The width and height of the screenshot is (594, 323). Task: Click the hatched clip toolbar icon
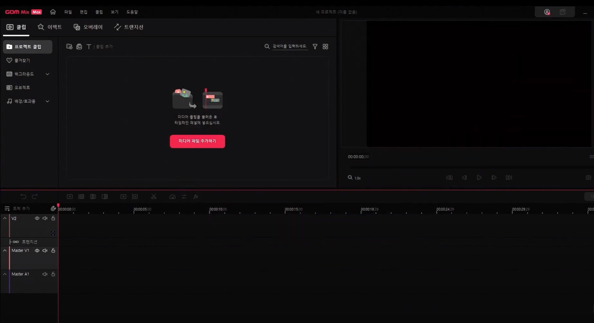tap(81, 197)
